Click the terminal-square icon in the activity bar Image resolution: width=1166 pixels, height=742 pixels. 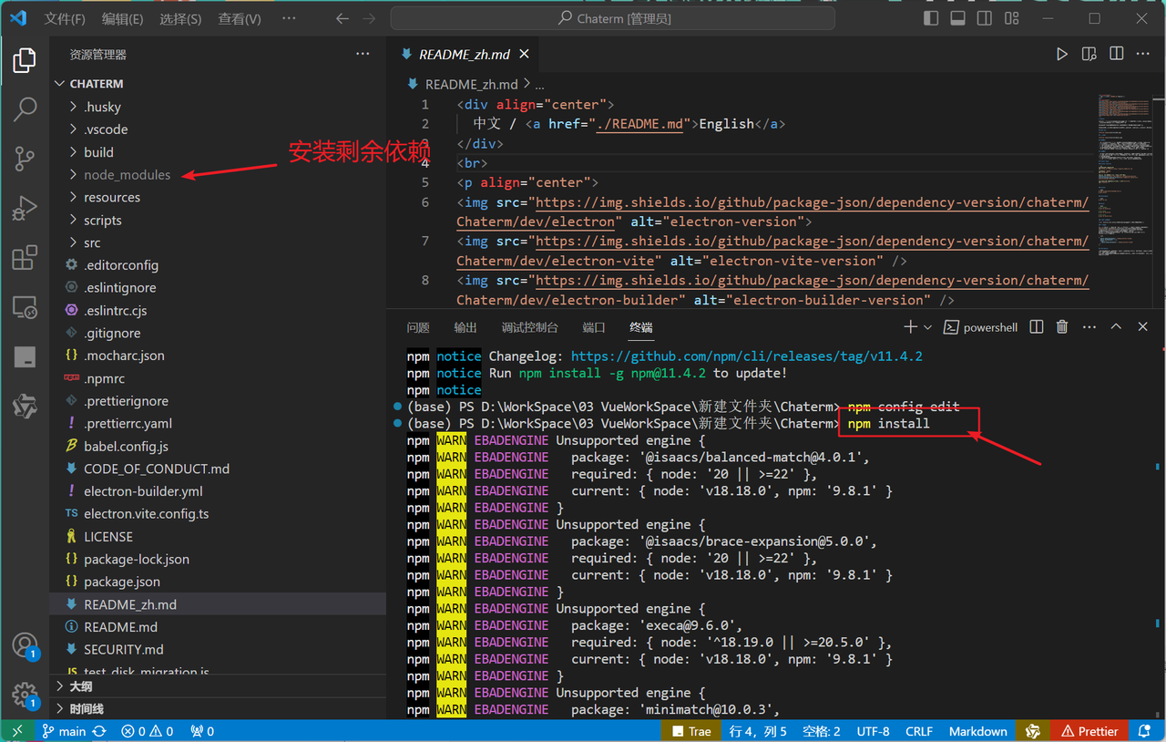pos(25,356)
